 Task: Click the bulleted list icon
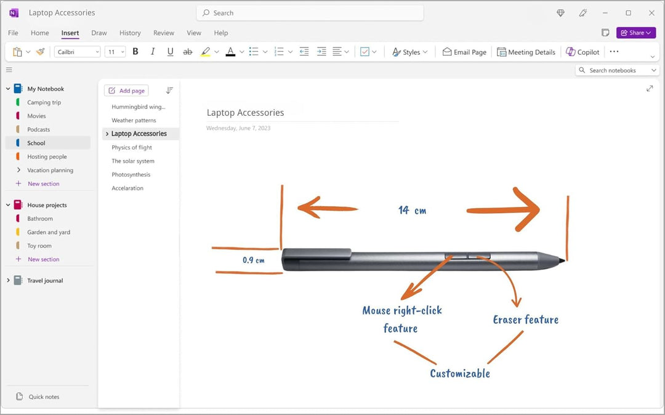coord(254,52)
